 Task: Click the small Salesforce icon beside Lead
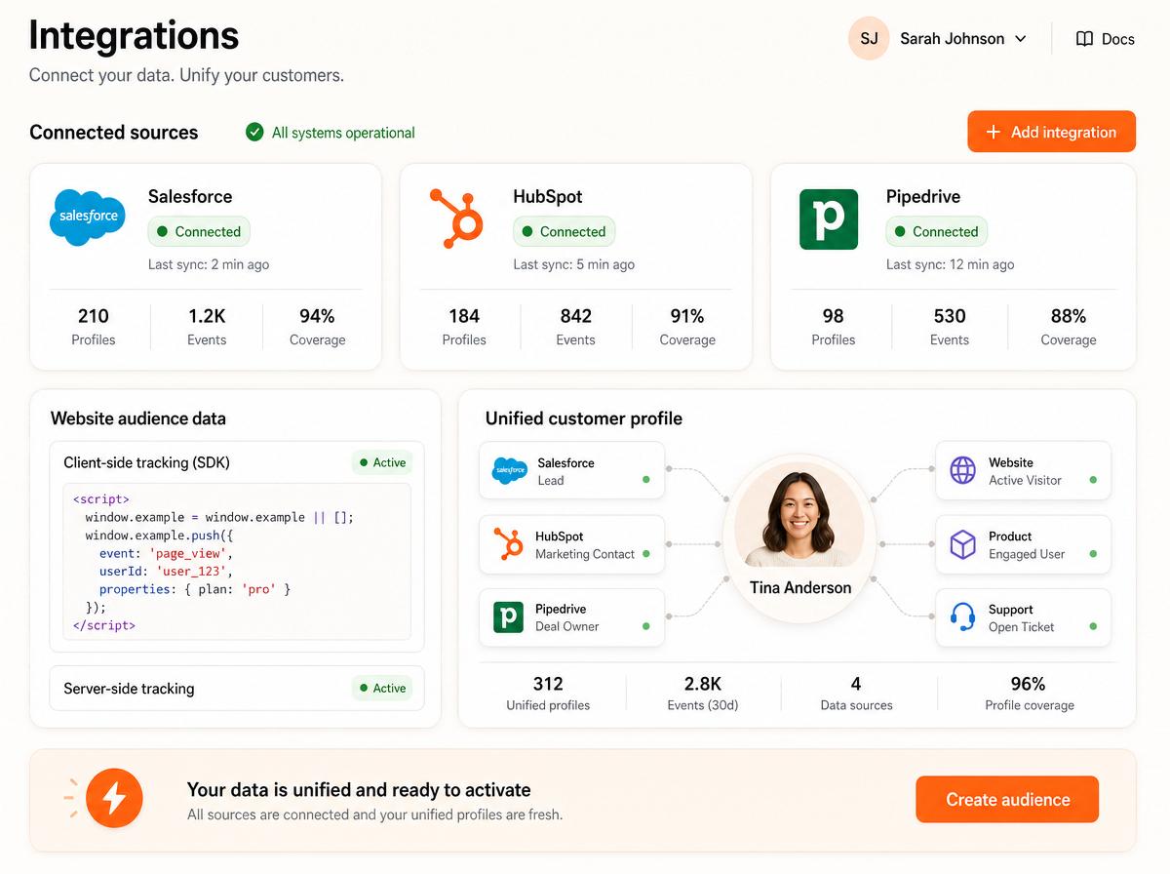point(509,471)
